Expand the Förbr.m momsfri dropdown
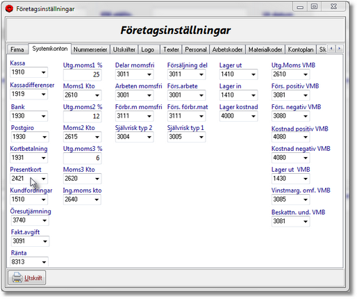The width and height of the screenshot is (357, 299). [149, 116]
